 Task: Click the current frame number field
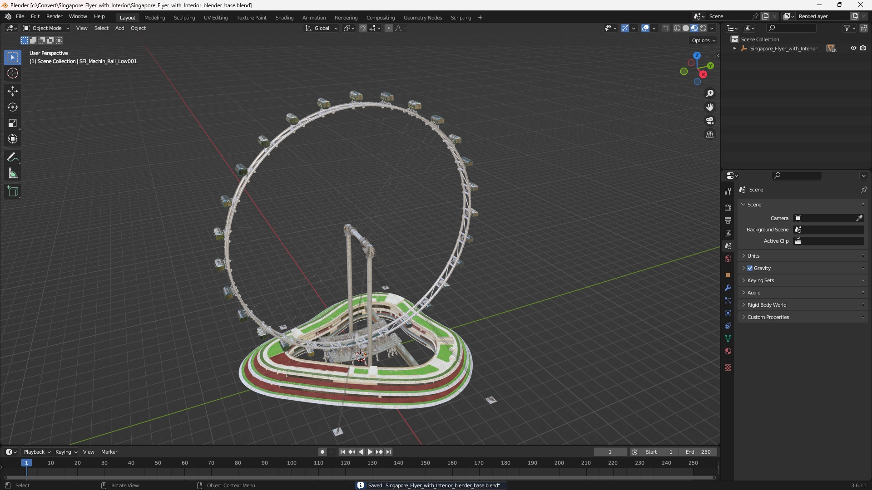610,452
